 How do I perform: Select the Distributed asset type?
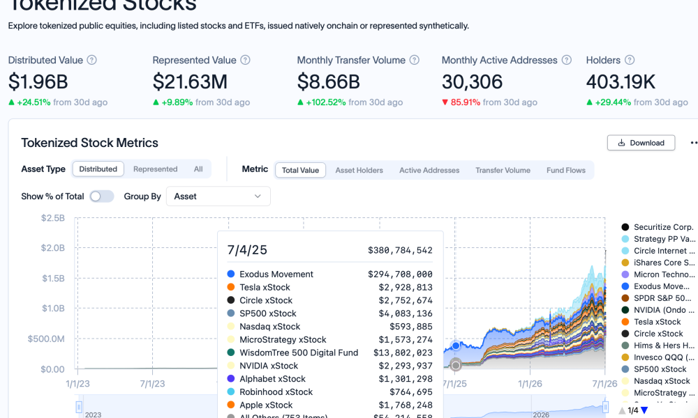pyautogui.click(x=98, y=169)
